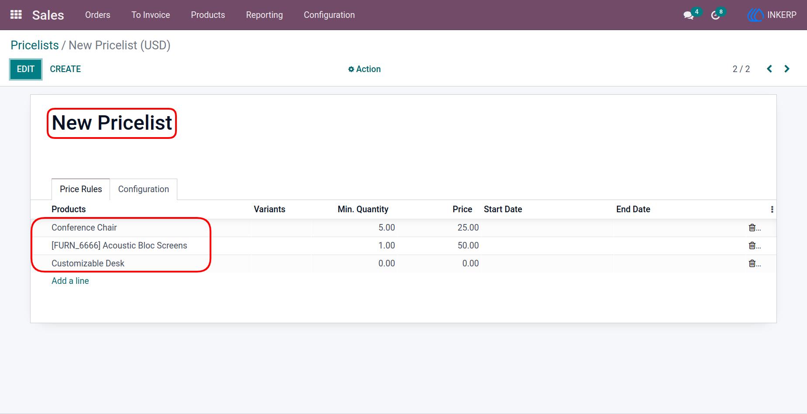Open the To Invoice menu
The image size is (807, 414).
pyautogui.click(x=151, y=15)
